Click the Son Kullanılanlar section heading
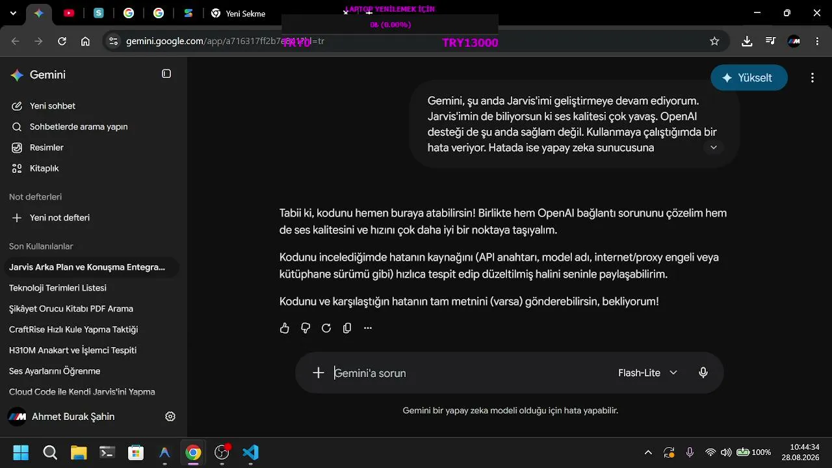Viewport: 832px width, 468px height. click(x=41, y=246)
